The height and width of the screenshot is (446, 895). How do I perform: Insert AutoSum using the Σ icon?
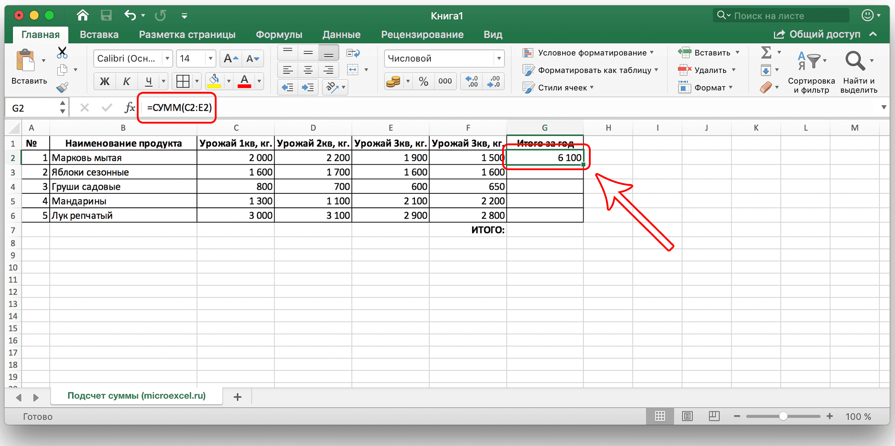tap(766, 52)
